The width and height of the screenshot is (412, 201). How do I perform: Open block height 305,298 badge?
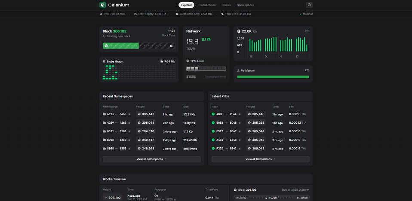256,122
